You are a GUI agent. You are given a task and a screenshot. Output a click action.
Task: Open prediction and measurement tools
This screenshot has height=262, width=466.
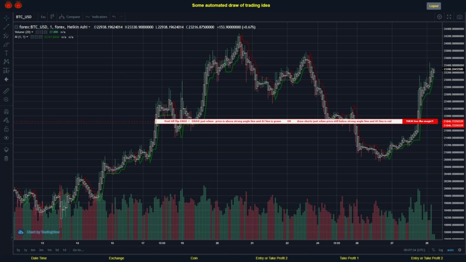pyautogui.click(x=6, y=71)
